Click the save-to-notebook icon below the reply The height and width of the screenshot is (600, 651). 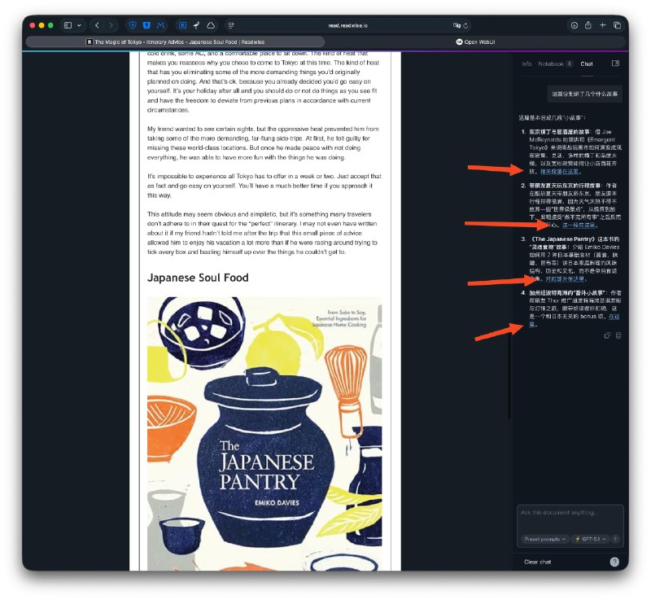click(x=618, y=335)
